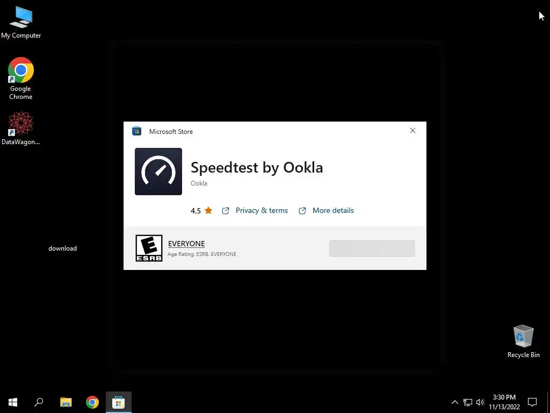The width and height of the screenshot is (550, 413).
Task: Click the loading install button placeholder
Action: pyautogui.click(x=372, y=248)
